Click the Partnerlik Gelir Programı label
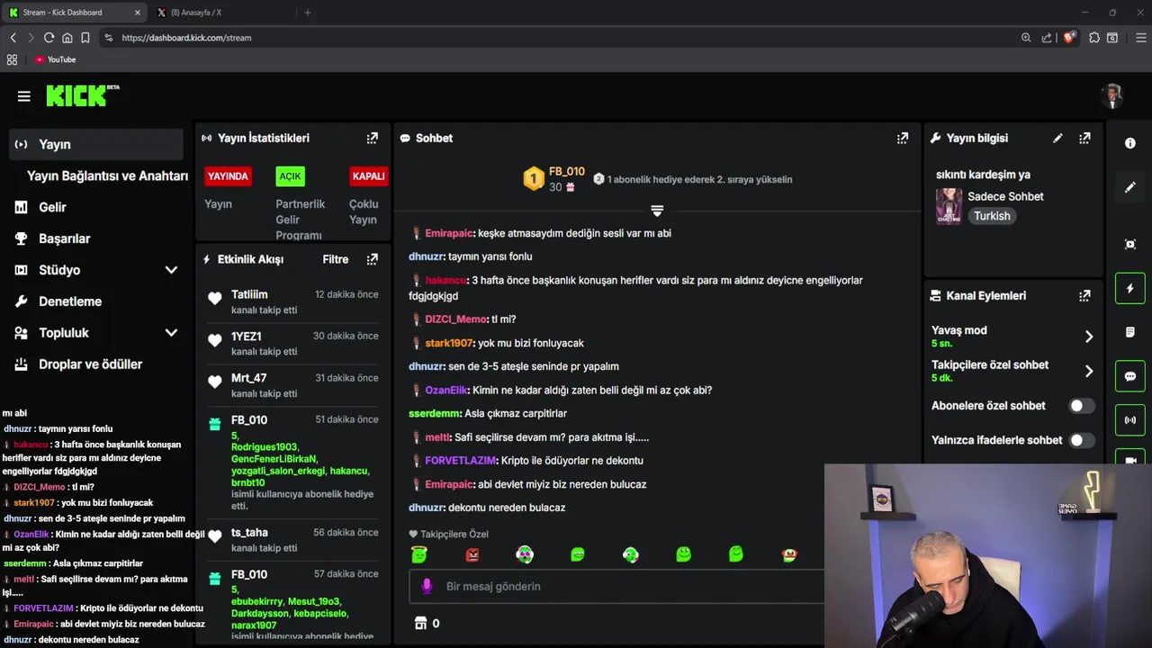 click(300, 220)
